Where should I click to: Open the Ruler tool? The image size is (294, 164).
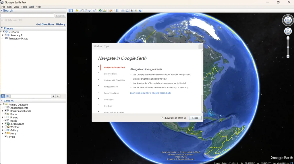pos(117,11)
